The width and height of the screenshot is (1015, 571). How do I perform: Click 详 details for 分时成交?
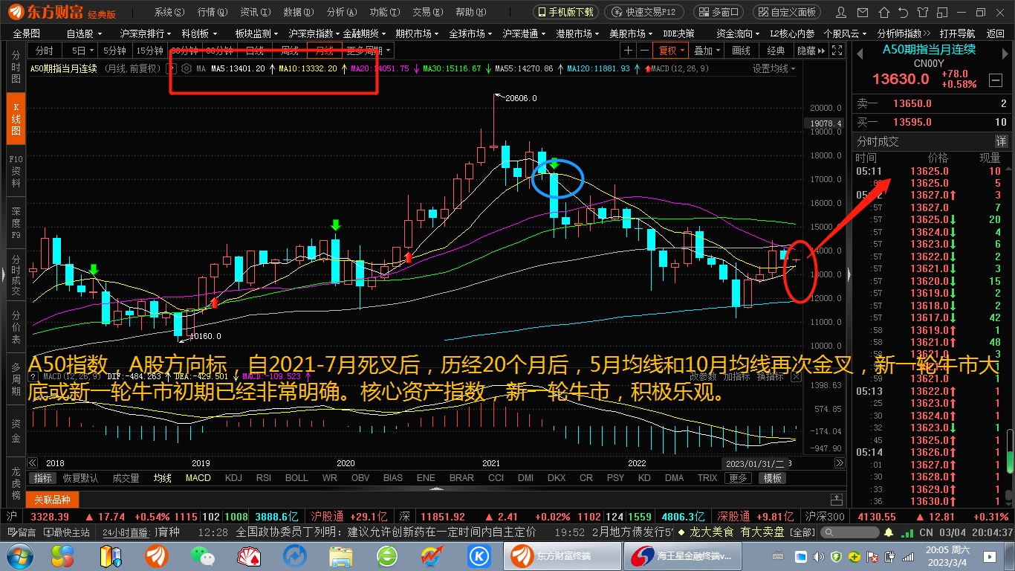point(1001,141)
